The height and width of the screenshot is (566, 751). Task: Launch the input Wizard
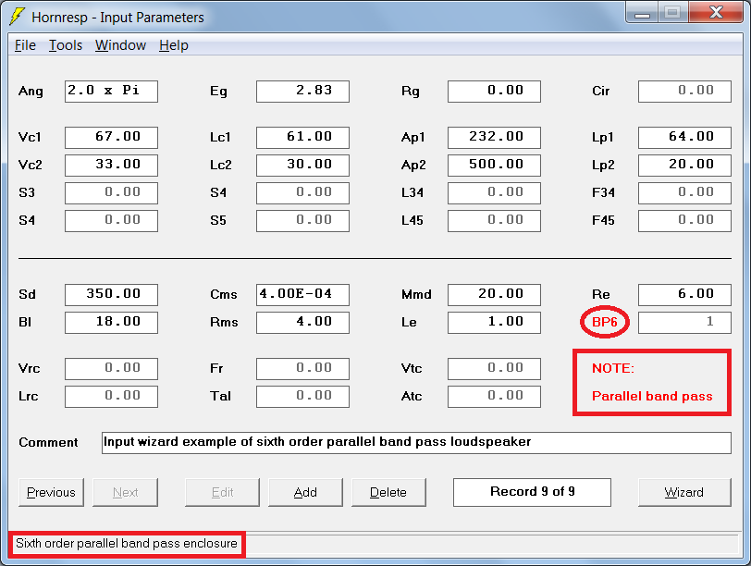(684, 492)
